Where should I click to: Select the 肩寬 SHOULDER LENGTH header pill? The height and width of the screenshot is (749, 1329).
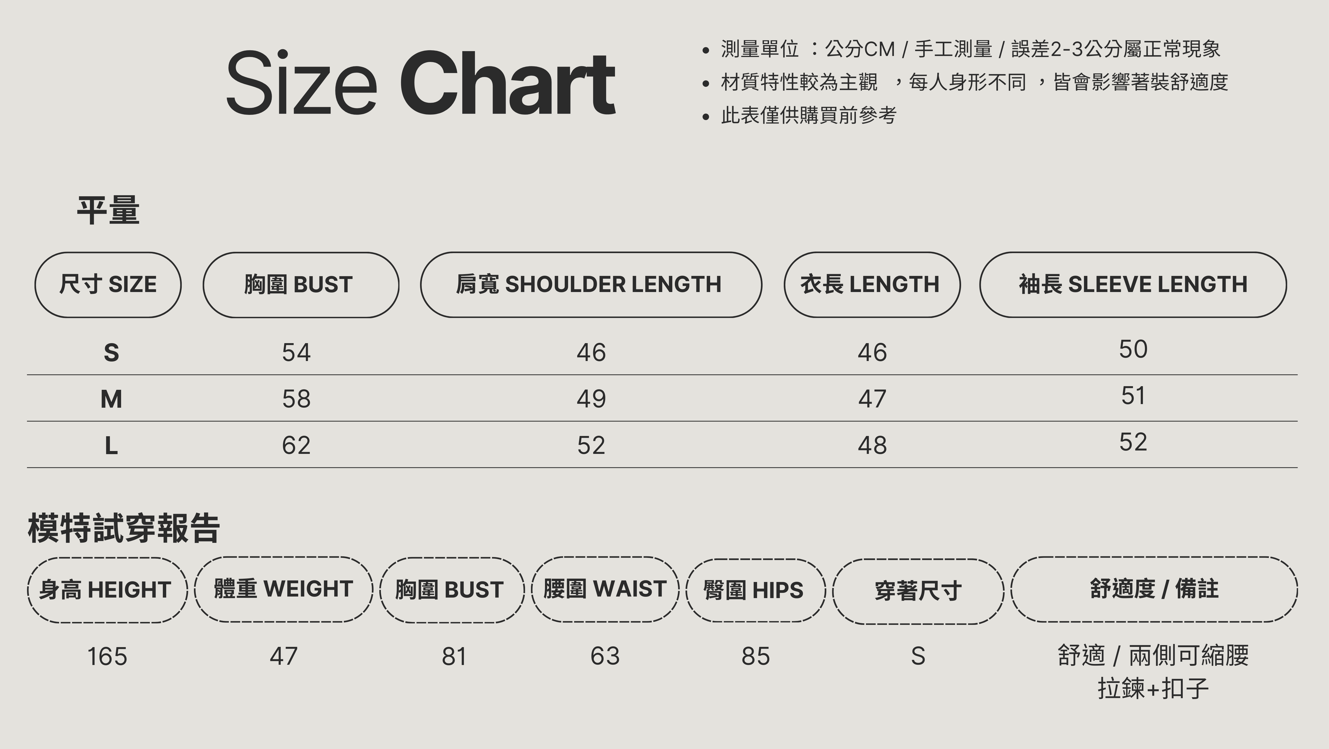[x=591, y=284]
